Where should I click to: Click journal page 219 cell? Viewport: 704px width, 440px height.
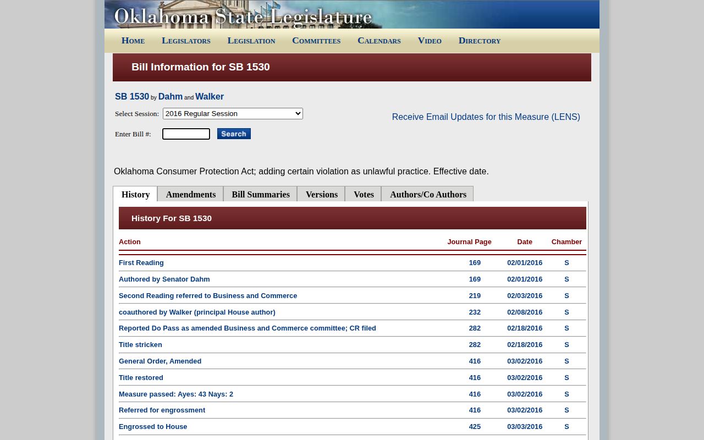(475, 295)
